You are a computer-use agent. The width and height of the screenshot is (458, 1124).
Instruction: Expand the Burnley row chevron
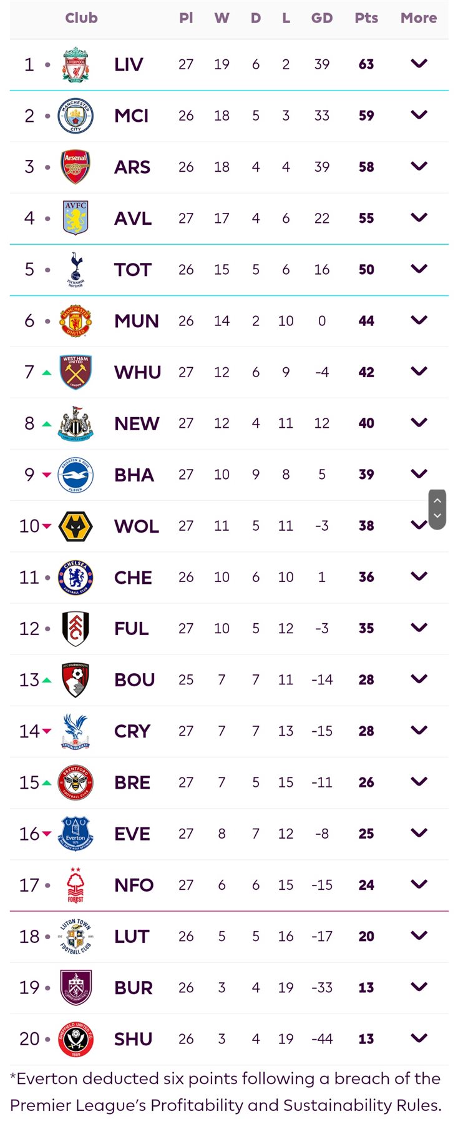[x=419, y=987]
